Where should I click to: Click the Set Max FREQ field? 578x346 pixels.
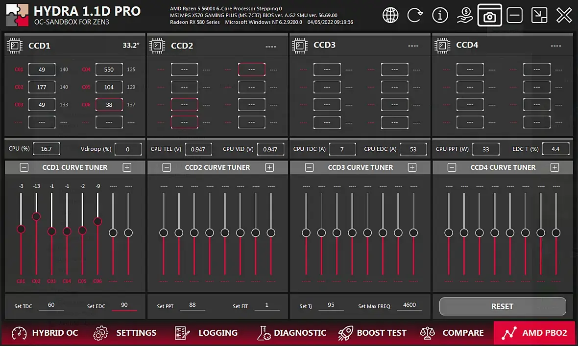(x=409, y=305)
